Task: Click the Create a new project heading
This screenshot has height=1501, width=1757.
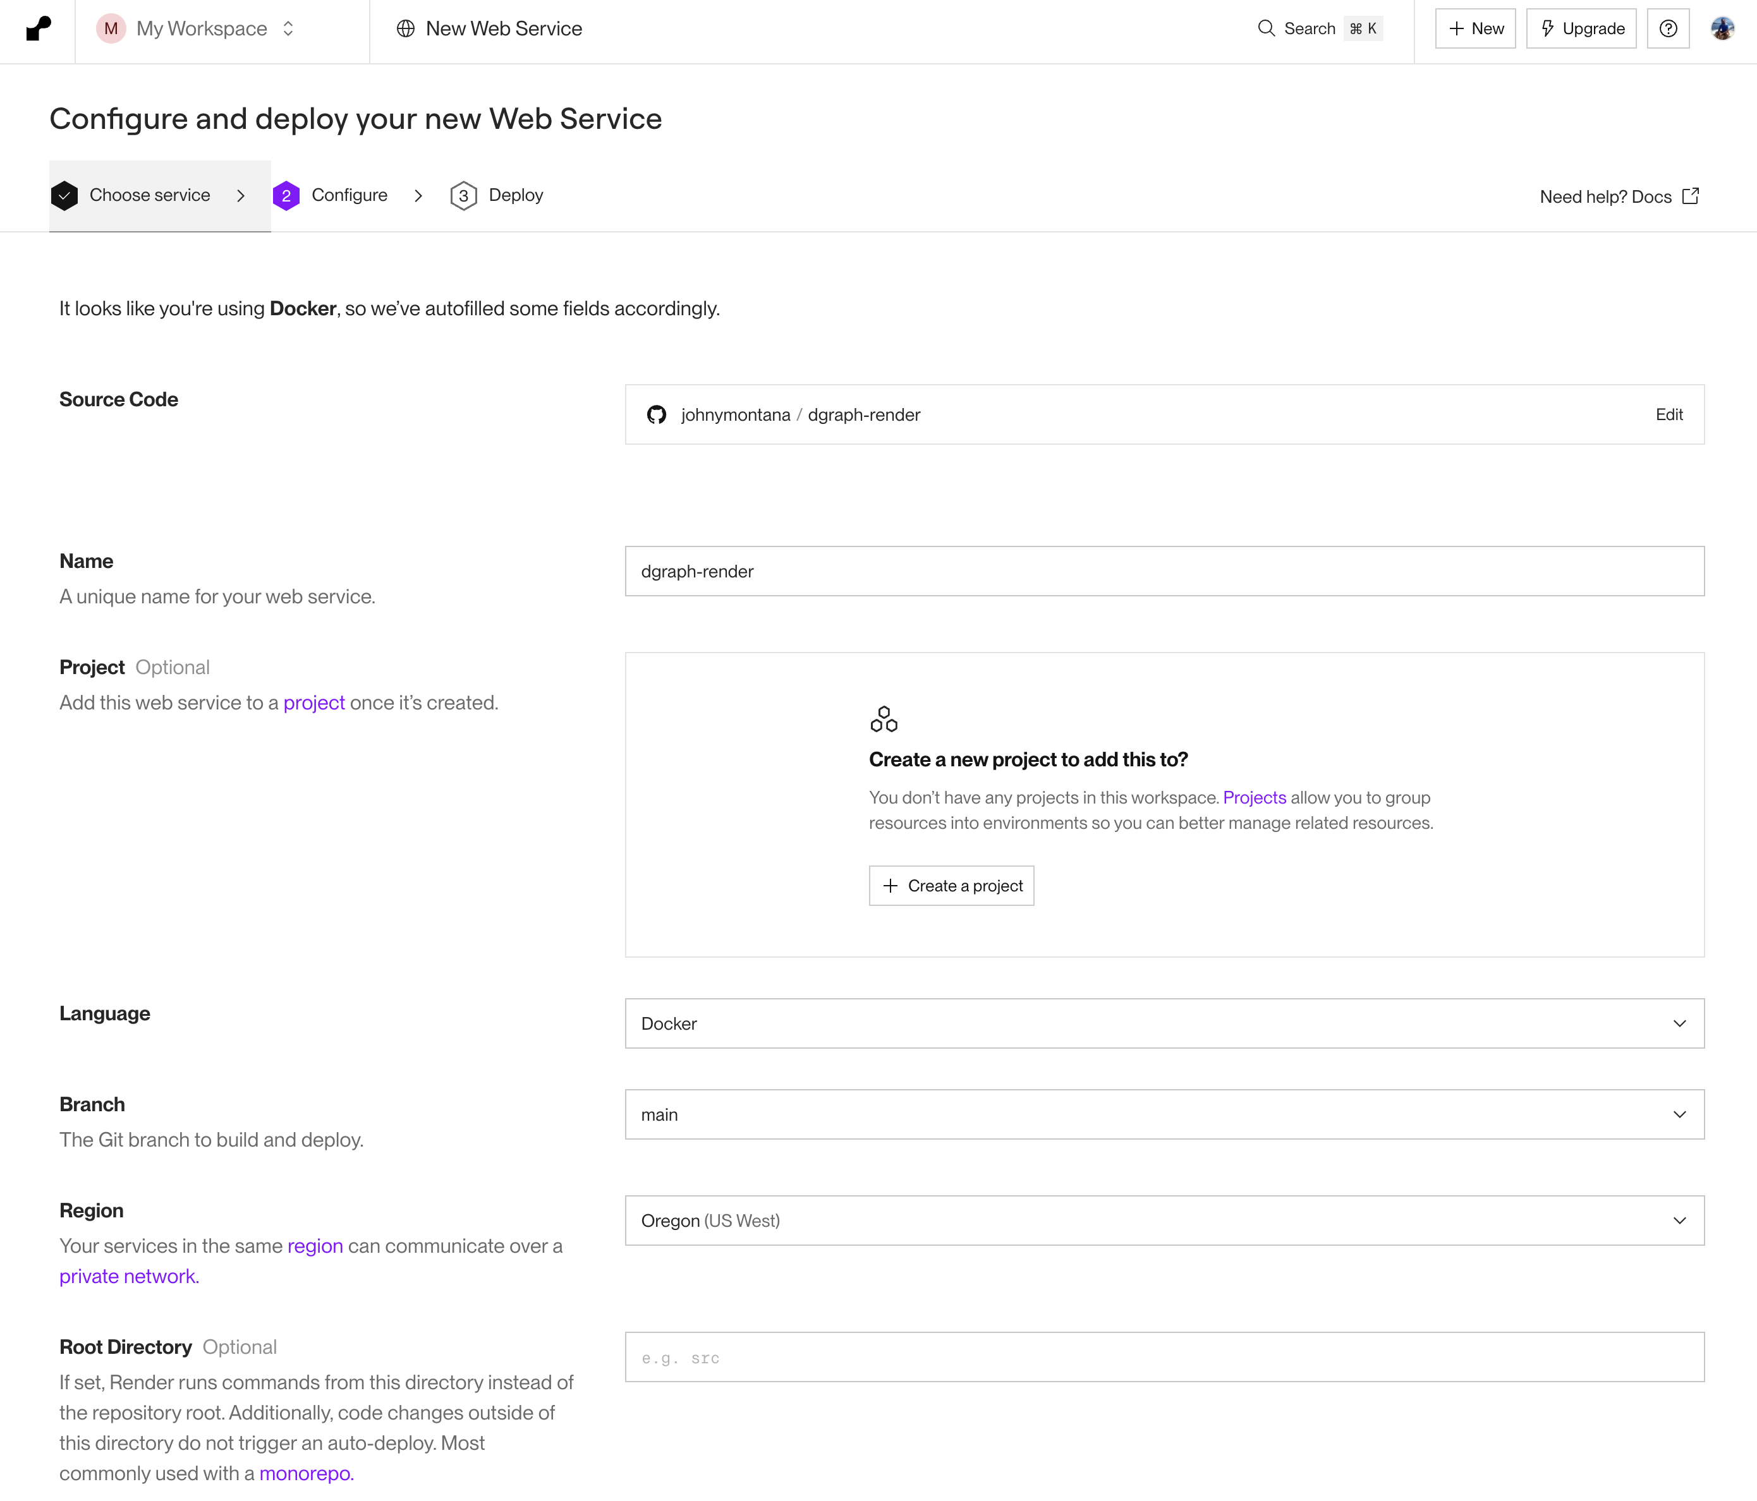Action: pos(1028,759)
